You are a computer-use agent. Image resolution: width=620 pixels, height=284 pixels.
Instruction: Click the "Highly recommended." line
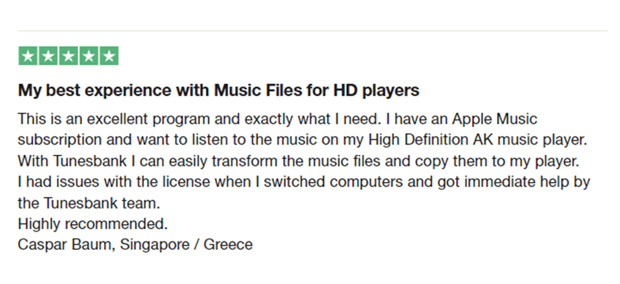pyautogui.click(x=93, y=224)
